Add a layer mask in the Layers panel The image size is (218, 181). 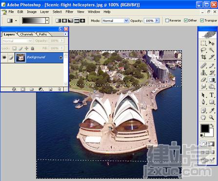[x=23, y=89]
